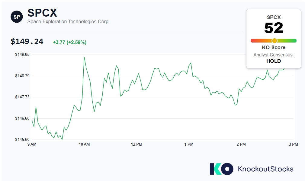Click SPCX label in the score card
305x181 pixels.
tap(274, 17)
